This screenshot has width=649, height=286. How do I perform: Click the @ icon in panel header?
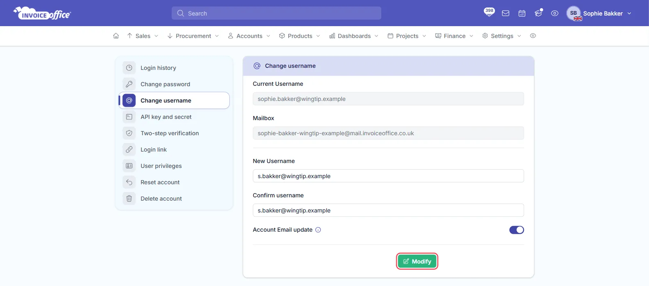coord(257,66)
